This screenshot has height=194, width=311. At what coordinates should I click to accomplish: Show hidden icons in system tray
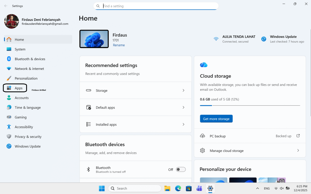(x=258, y=188)
